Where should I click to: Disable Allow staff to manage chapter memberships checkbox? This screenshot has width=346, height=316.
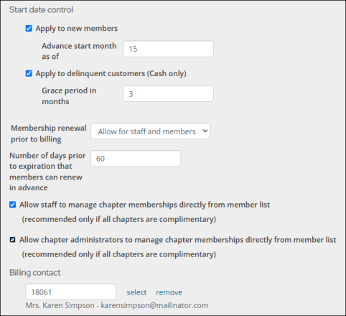(x=13, y=205)
